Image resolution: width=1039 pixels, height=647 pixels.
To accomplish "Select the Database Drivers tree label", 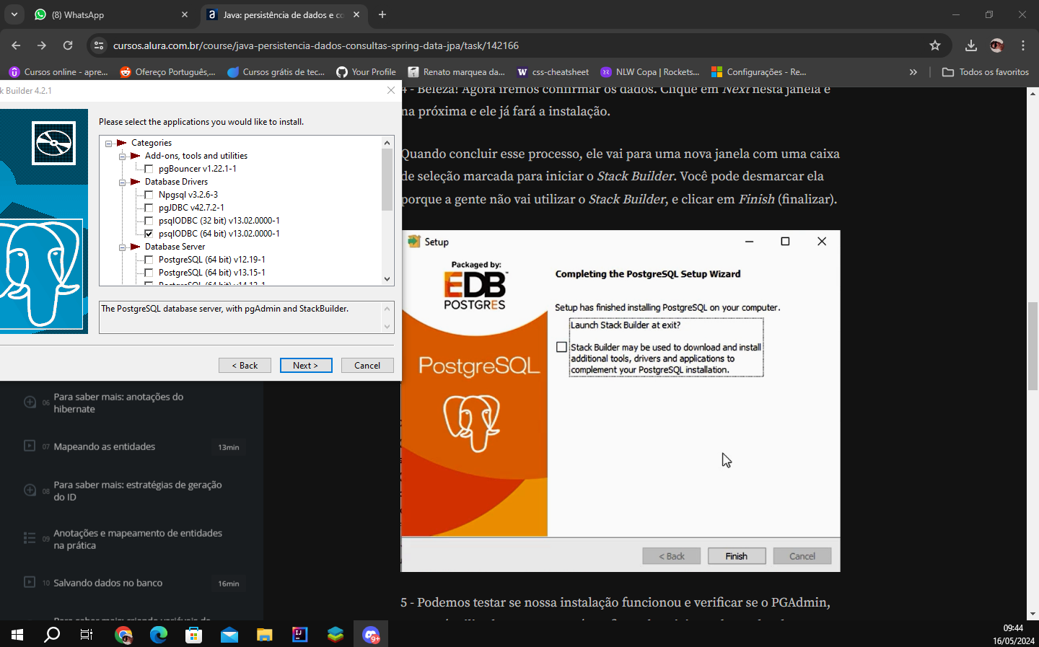I will click(x=176, y=182).
